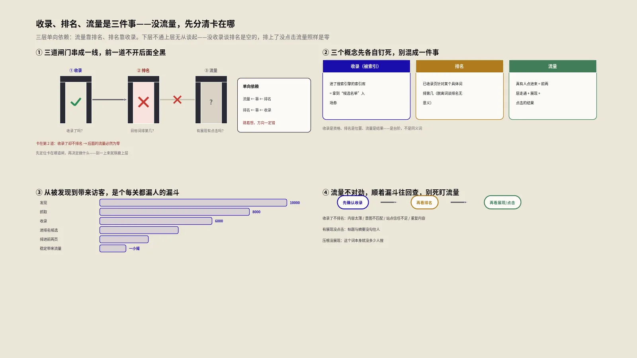Image resolution: width=637 pixels, height=358 pixels.
Task: Click the text 真有人点进来 = 前两
Action: [x=532, y=84]
